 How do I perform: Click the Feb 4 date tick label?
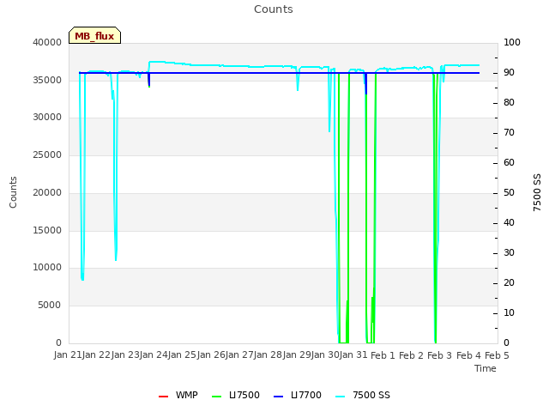[468, 355]
